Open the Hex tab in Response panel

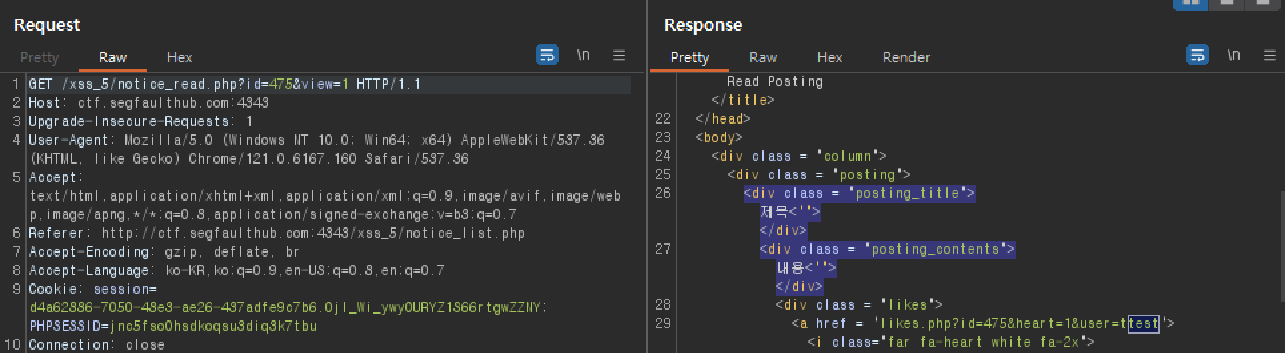click(830, 57)
